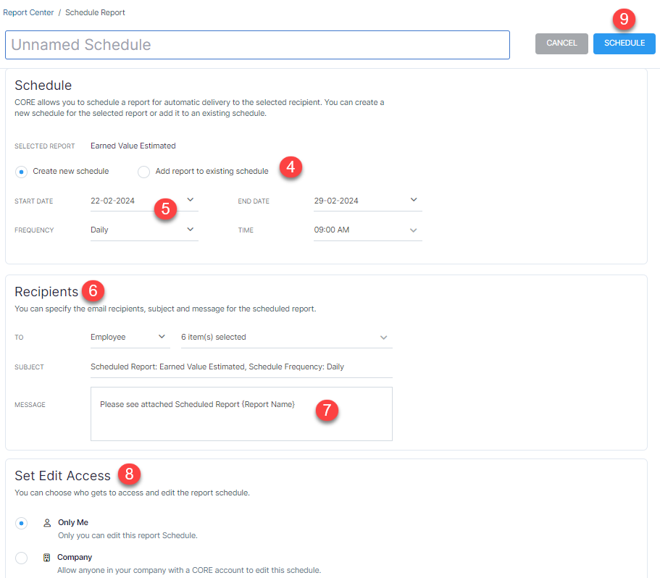Open the end date picker
660x578 pixels.
(x=413, y=200)
